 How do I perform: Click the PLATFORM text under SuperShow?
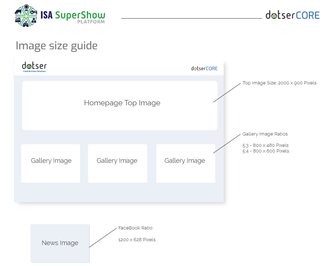(91, 22)
